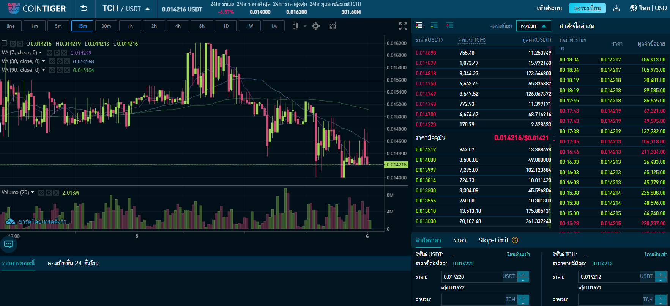670x306 pixels.
Task: Hide the MA 7 line
Action: [49, 53]
